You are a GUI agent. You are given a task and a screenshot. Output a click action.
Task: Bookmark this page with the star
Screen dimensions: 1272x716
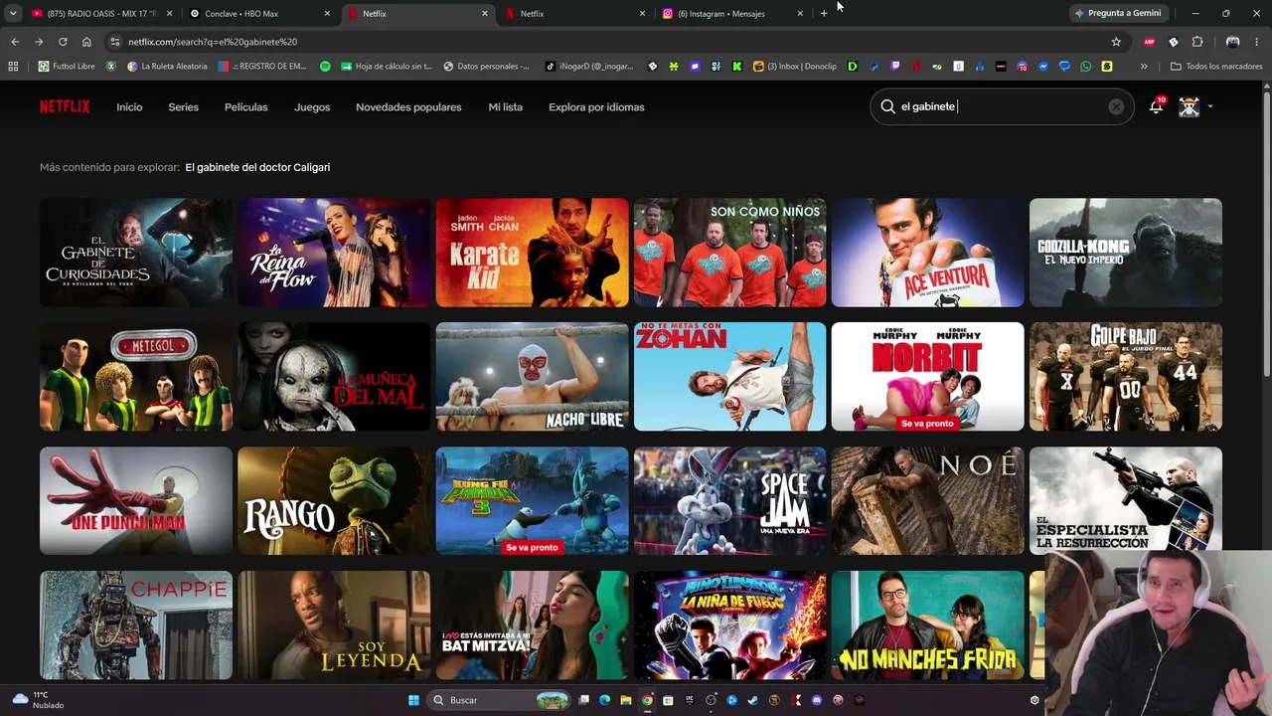[1116, 42]
